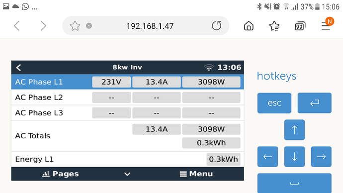Go back in browser history
The image size is (343, 193).
coord(17,26)
